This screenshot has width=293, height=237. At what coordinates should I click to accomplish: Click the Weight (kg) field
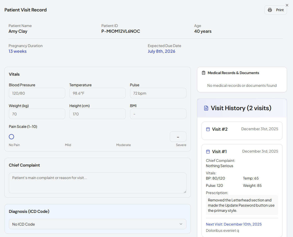click(37, 114)
